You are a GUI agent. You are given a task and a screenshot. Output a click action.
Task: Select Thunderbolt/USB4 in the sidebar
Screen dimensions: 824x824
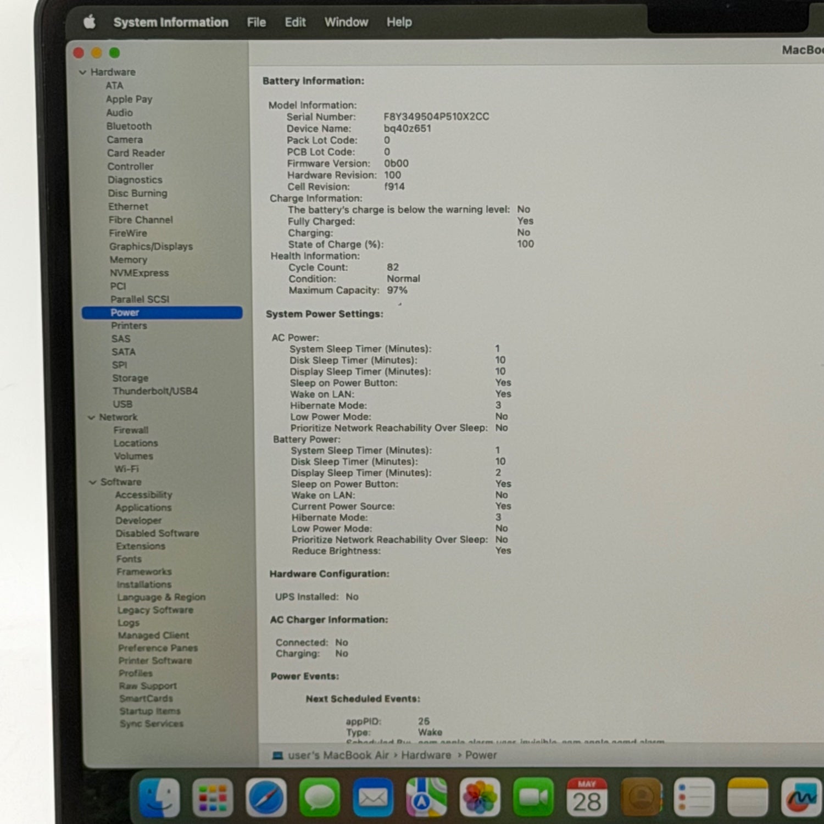coord(155,391)
